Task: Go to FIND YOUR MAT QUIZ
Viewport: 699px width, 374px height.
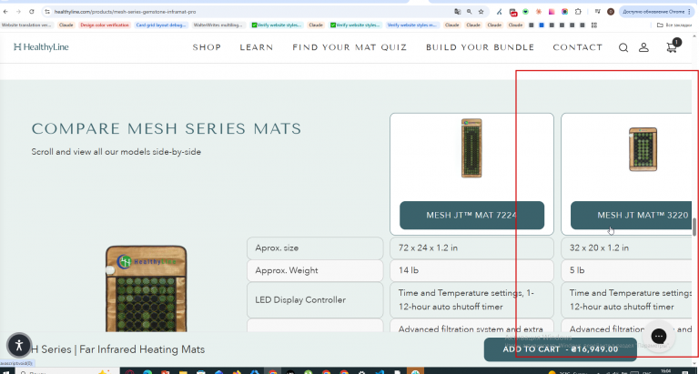Action: click(349, 47)
